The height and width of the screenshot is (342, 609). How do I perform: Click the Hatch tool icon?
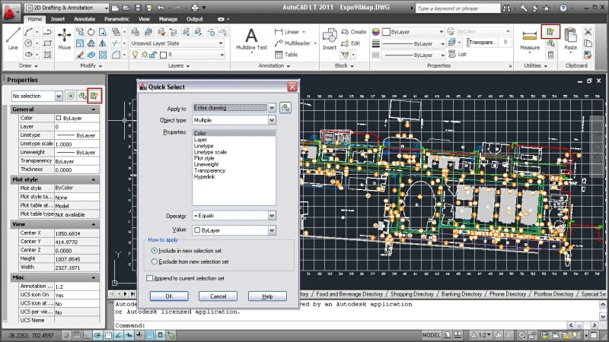[x=47, y=55]
